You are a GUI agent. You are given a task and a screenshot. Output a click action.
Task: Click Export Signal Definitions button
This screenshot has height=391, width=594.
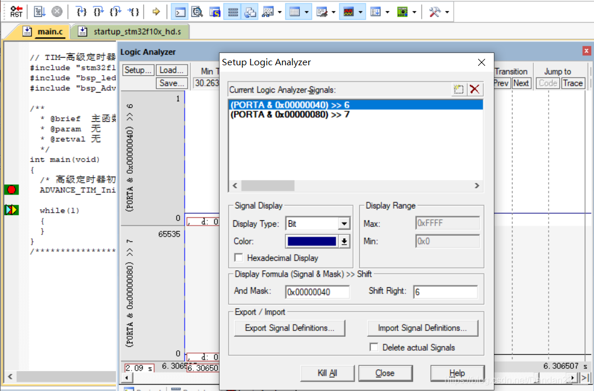289,328
